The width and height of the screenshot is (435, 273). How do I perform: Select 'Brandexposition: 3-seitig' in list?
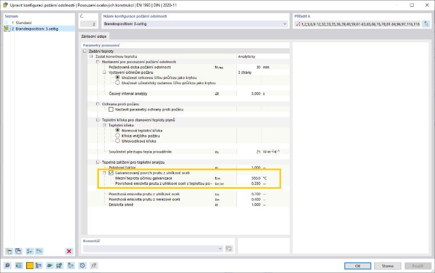click(39, 29)
